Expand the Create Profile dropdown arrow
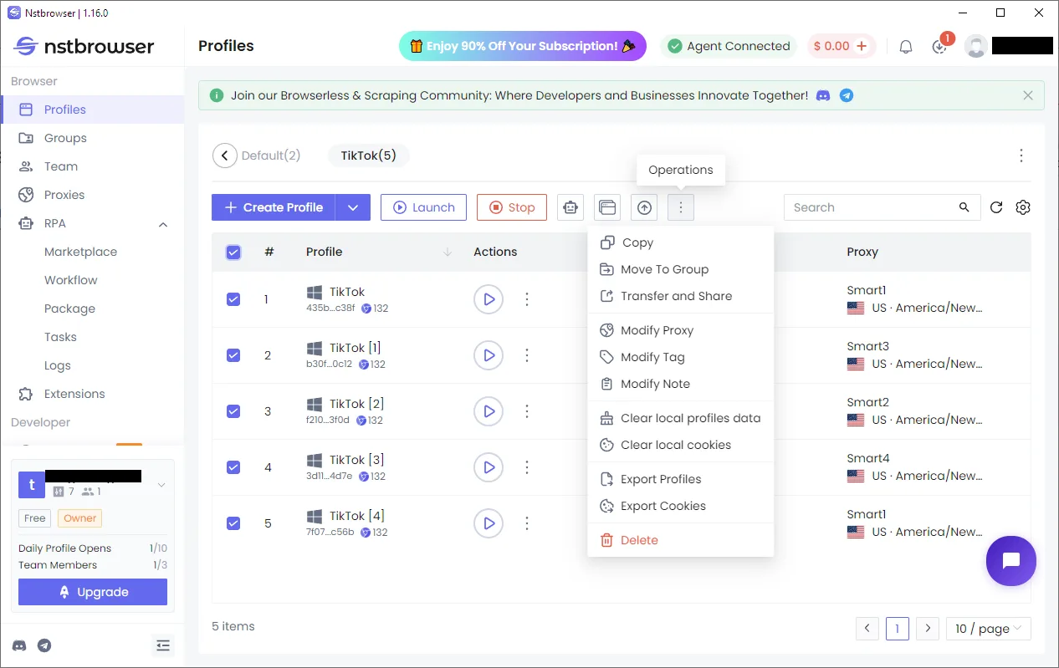This screenshot has width=1059, height=668. pyautogui.click(x=353, y=207)
